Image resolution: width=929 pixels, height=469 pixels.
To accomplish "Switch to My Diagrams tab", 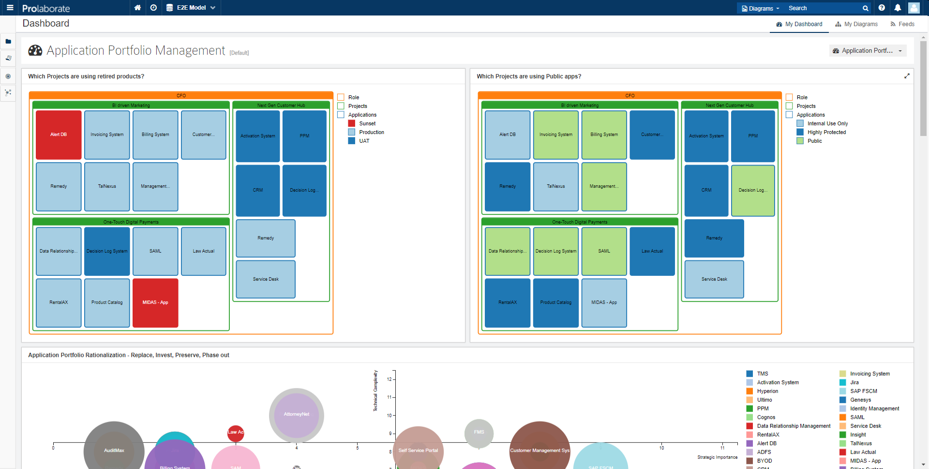I will [856, 24].
